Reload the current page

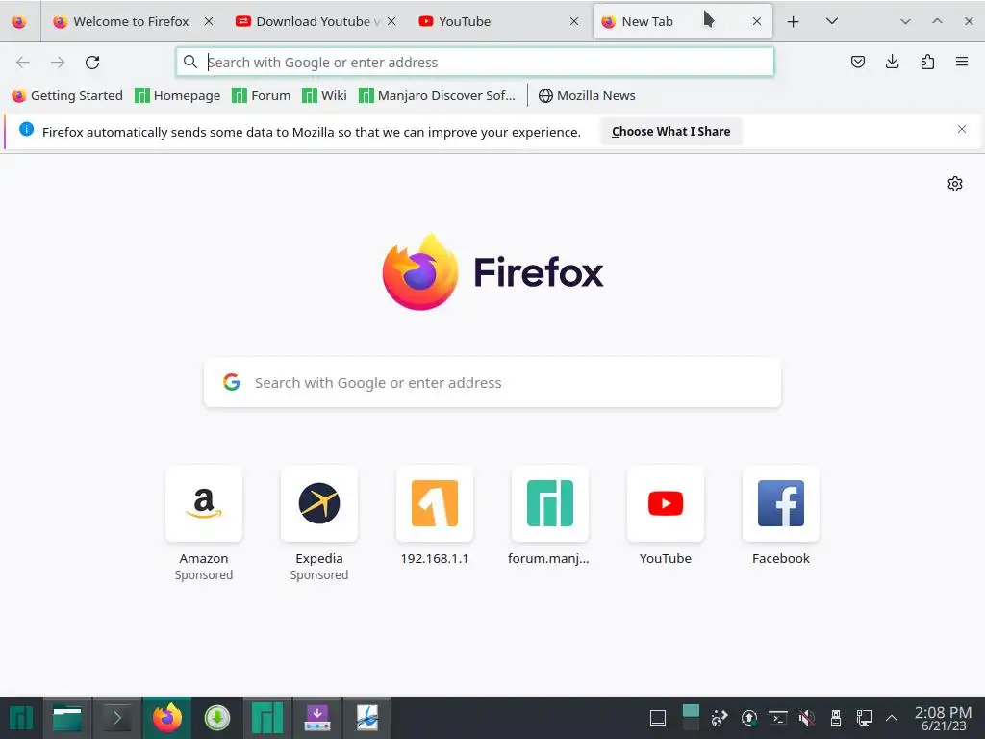(x=92, y=63)
